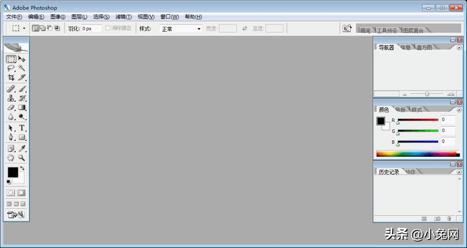Image resolution: width=467 pixels, height=248 pixels.
Task: Open the Navigator panel flyout menu arrow
Action: point(459,48)
